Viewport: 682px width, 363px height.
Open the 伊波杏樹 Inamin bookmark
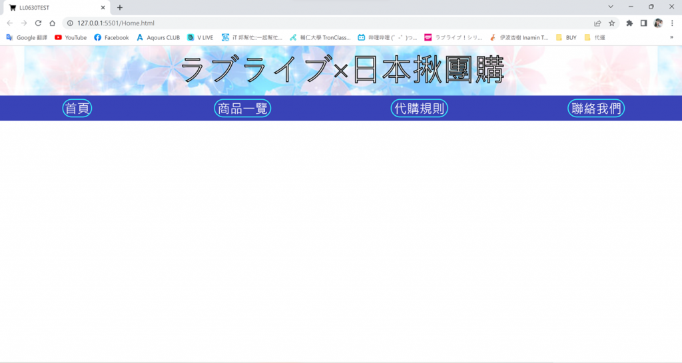point(519,37)
